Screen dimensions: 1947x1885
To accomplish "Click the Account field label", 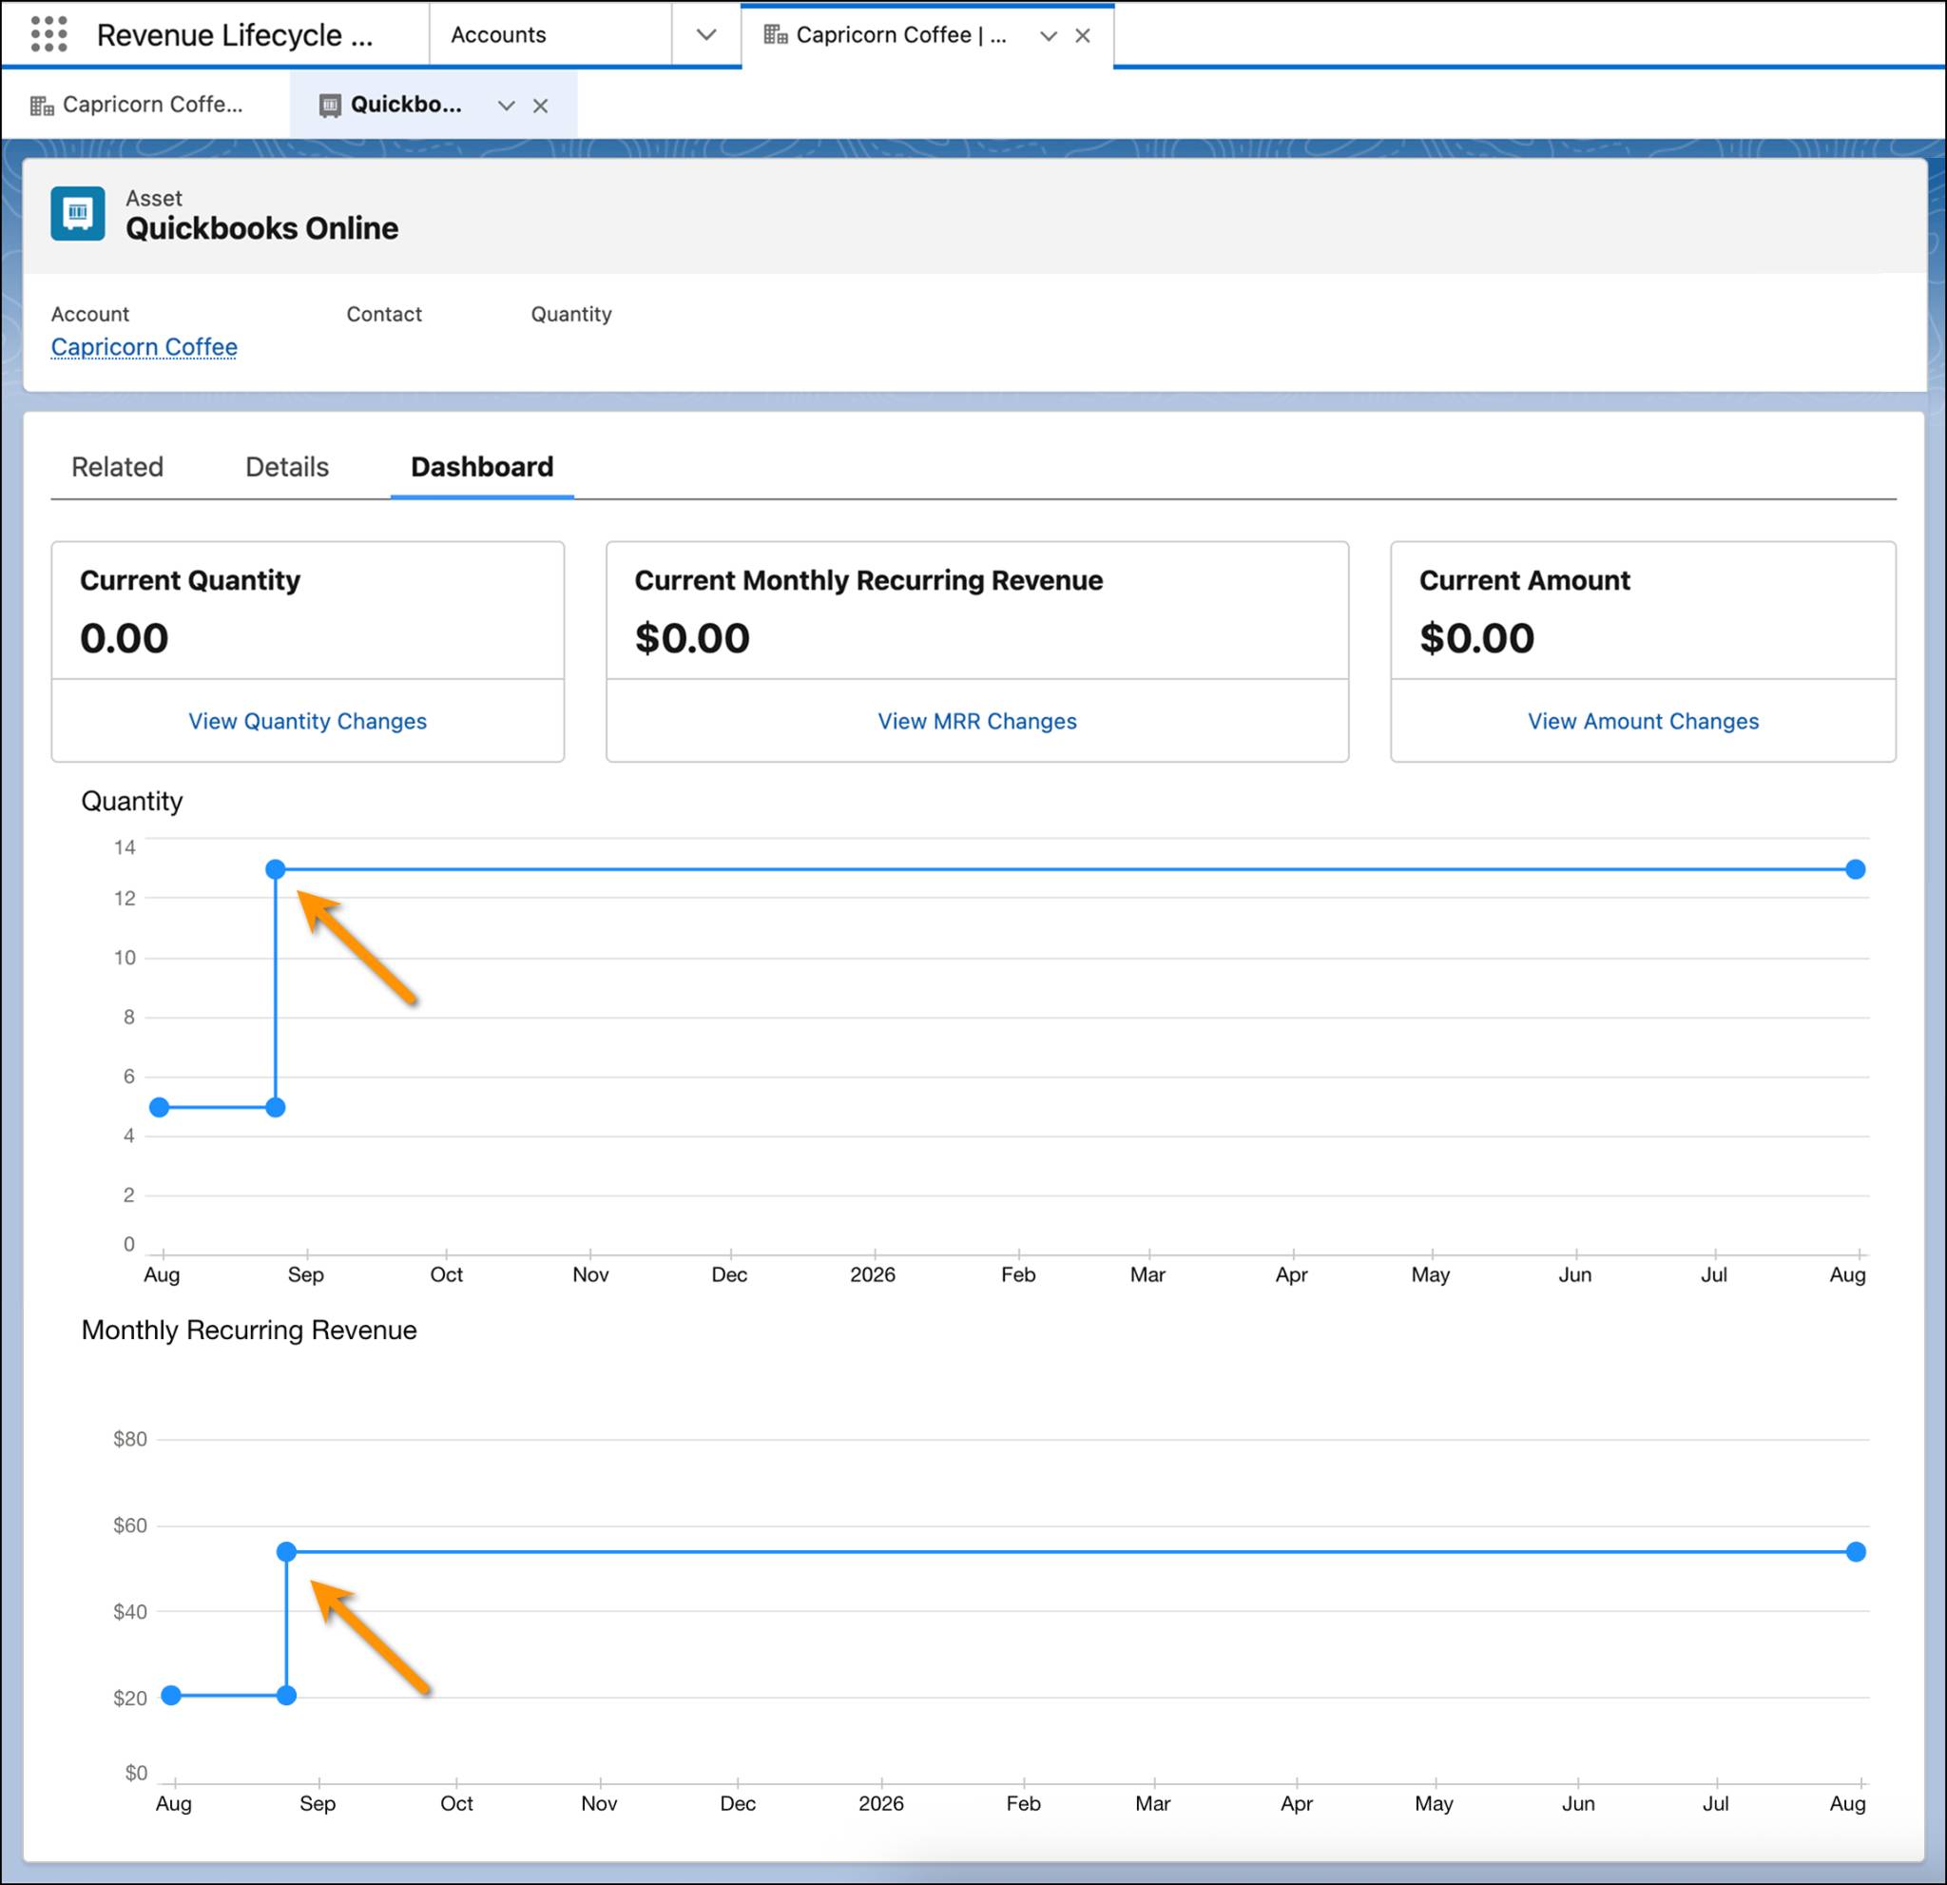I will click(90, 314).
